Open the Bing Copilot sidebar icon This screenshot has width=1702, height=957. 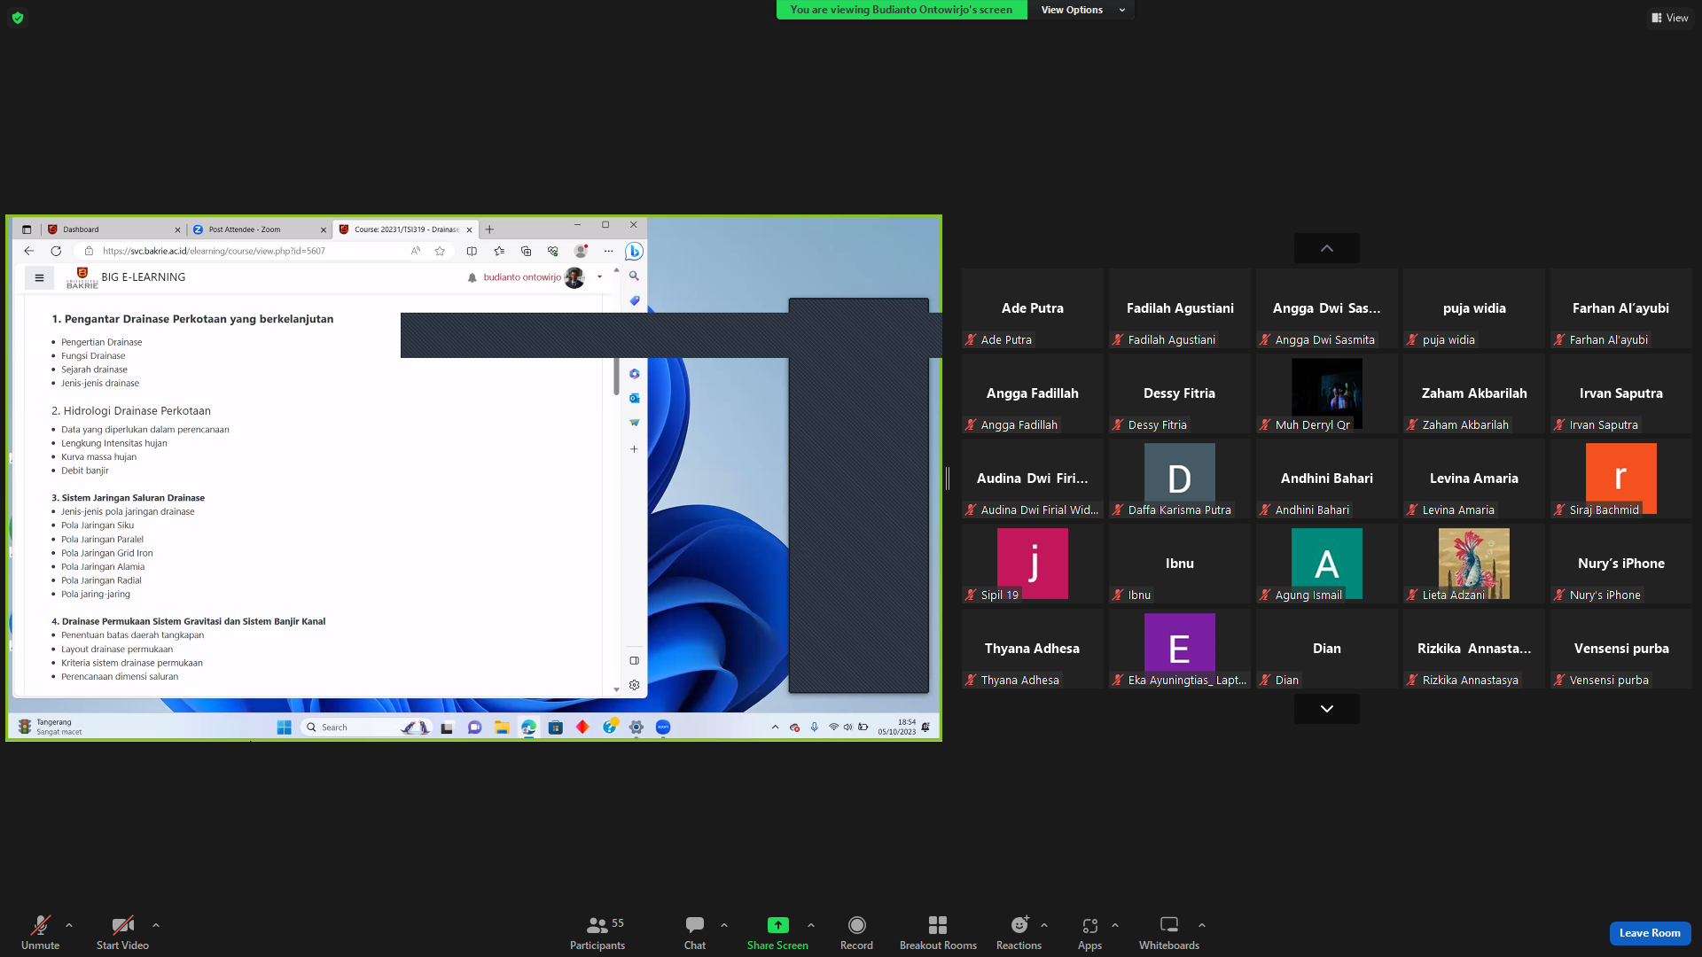pos(634,252)
